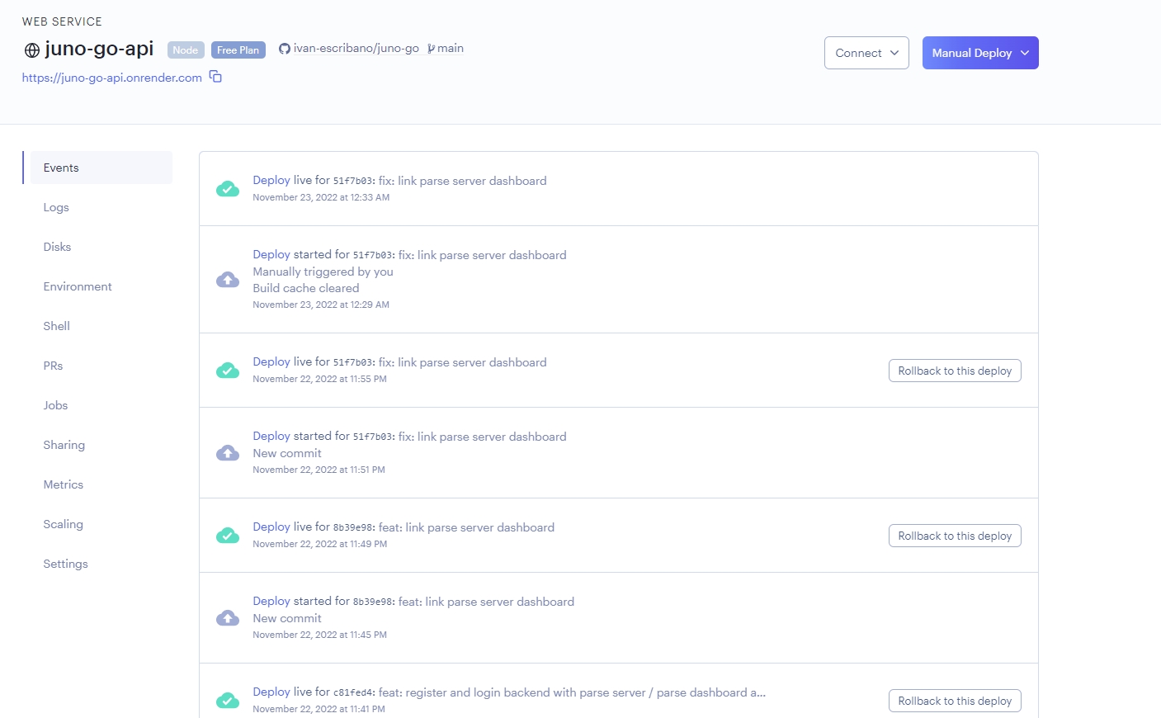The image size is (1161, 718).
Task: Click the GitHub icon next to ivan-escribano/juno-go
Action: pyautogui.click(x=285, y=49)
